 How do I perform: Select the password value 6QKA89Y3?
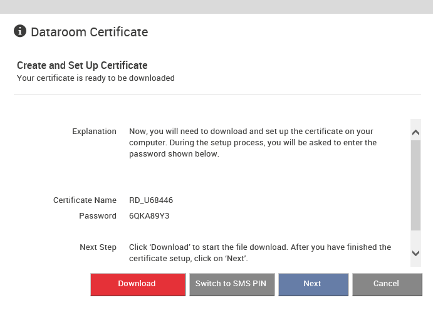point(149,216)
